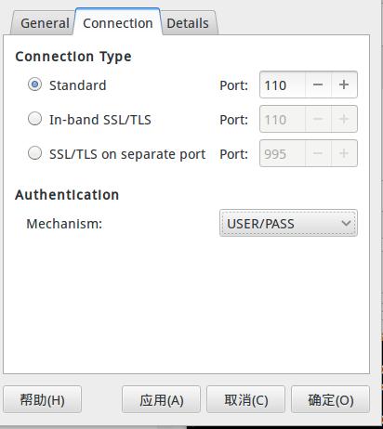Screen dimensions: 383x429
Task: Increase the Standard port number with plus
Action: pos(344,84)
